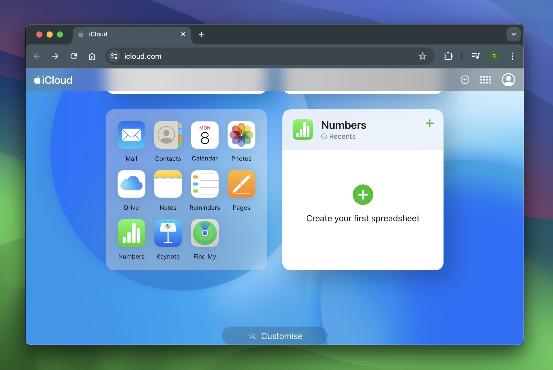Viewport: 553px width, 370px height.
Task: Reload the page
Action: point(74,56)
